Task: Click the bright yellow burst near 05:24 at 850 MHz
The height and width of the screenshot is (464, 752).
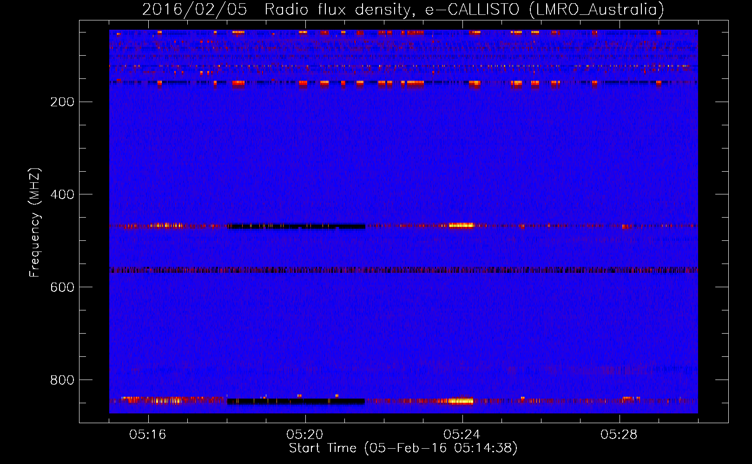Action: coord(460,401)
